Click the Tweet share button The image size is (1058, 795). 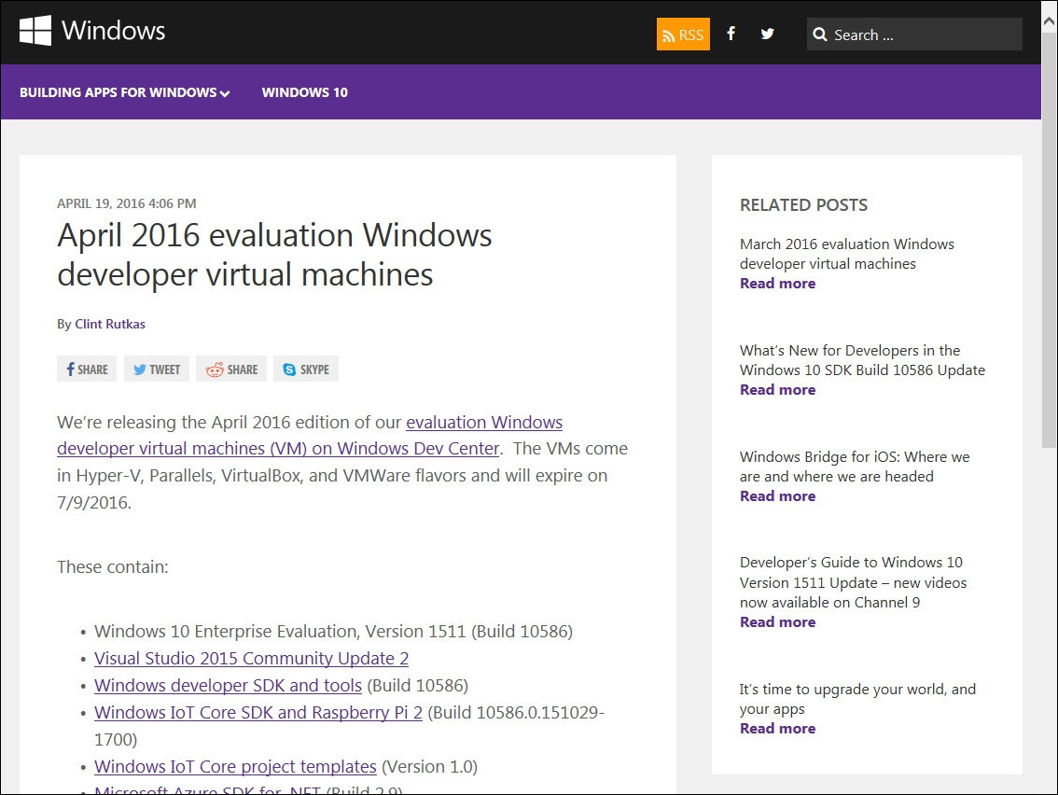pyautogui.click(x=156, y=369)
